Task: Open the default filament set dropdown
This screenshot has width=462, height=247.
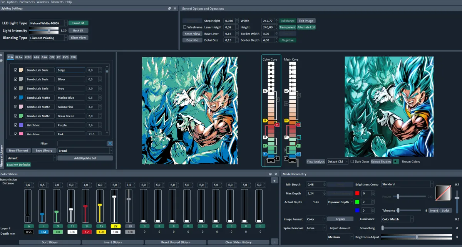Action: click(31, 158)
